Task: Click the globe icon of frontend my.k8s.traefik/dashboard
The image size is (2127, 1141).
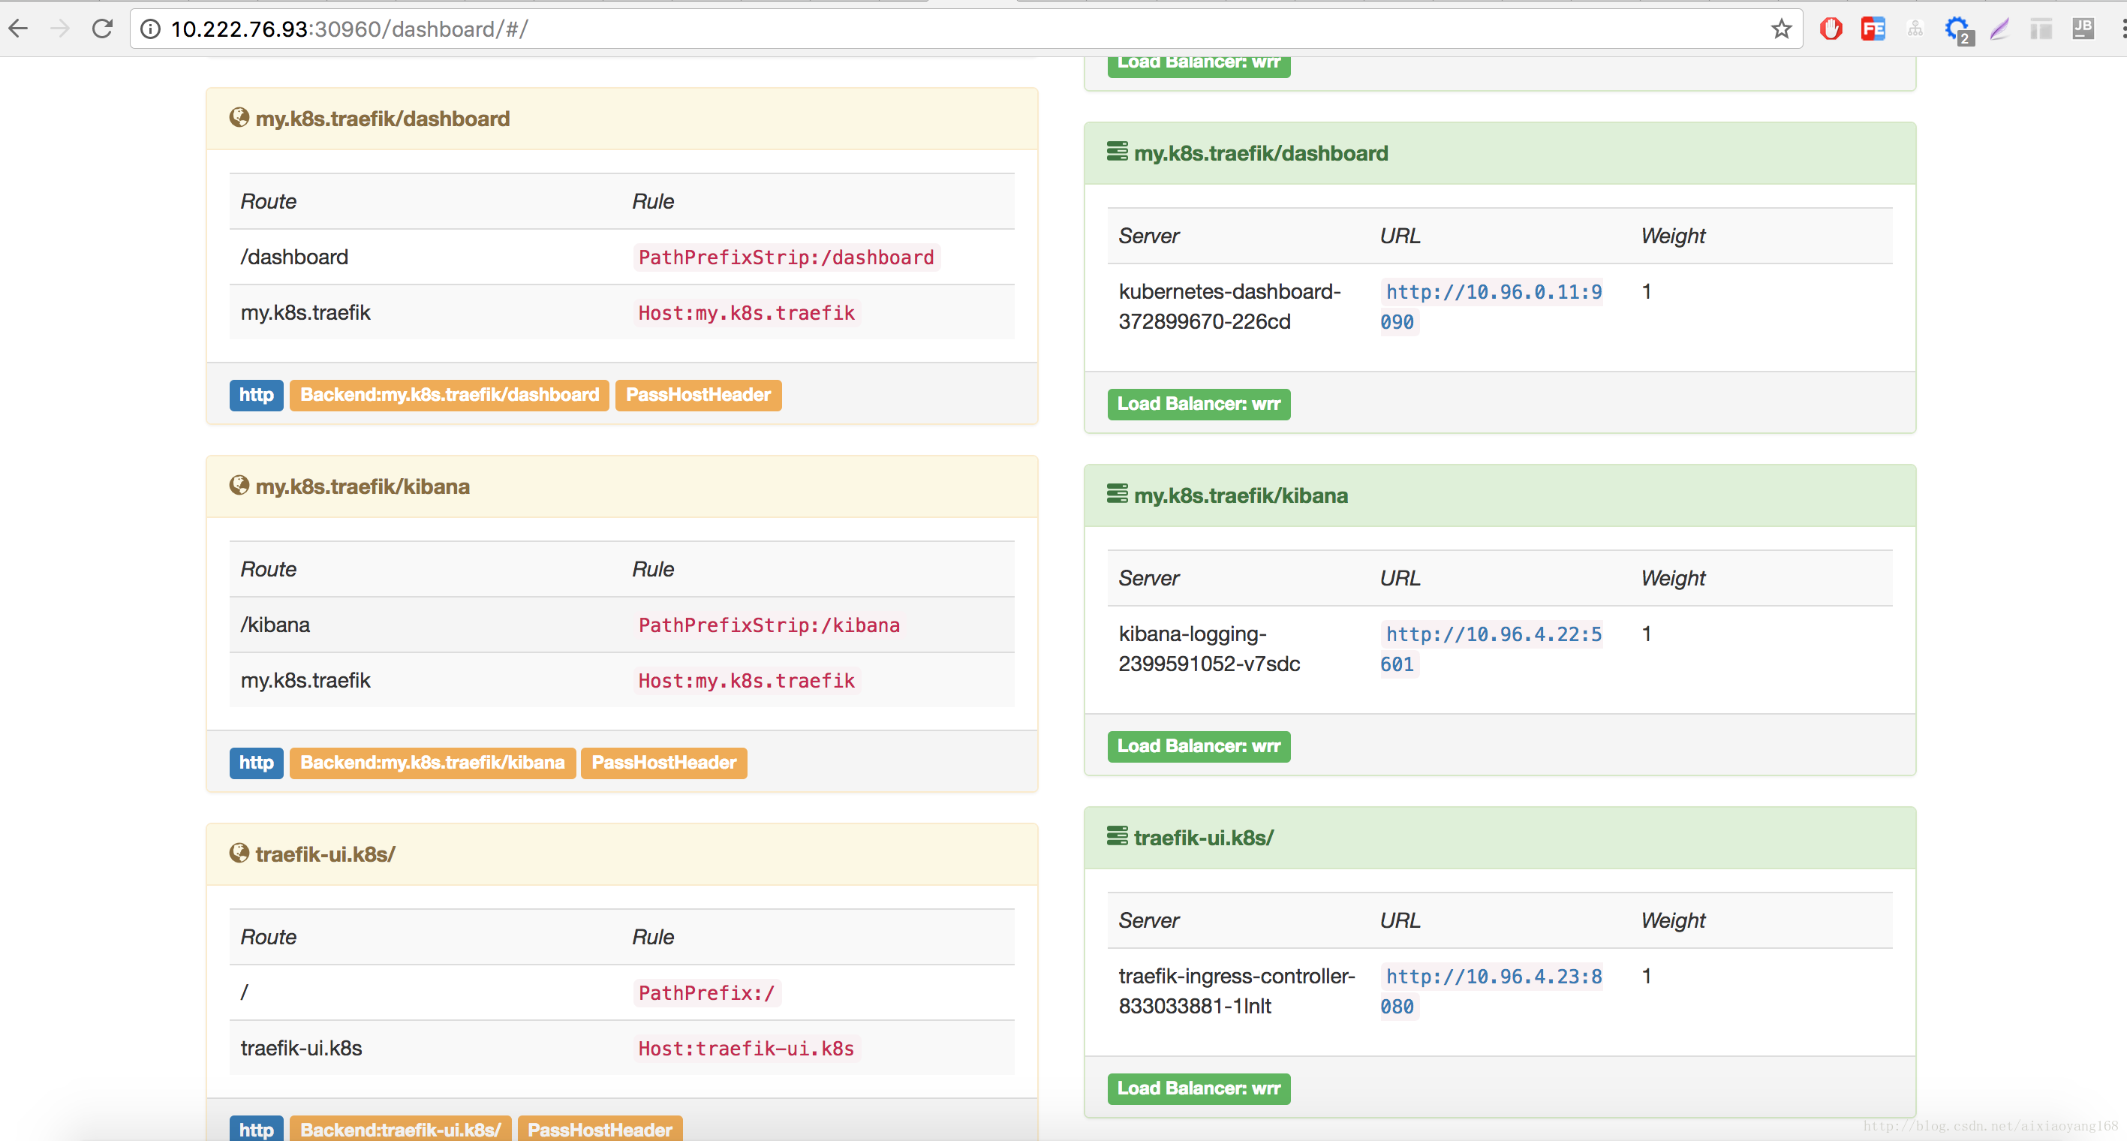Action: click(x=239, y=117)
